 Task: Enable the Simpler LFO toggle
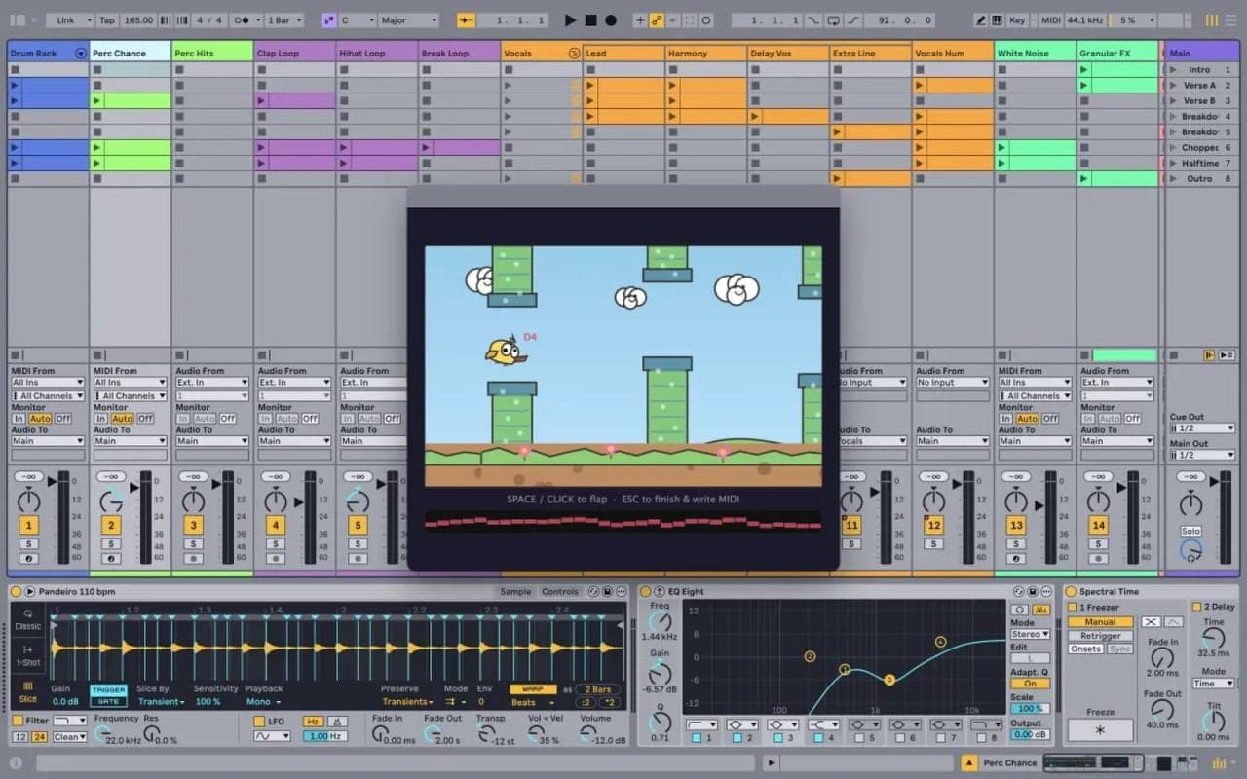click(x=259, y=722)
